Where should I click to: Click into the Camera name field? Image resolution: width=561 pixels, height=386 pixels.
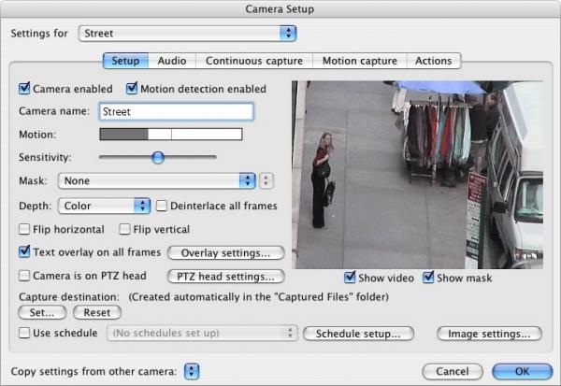tap(177, 111)
